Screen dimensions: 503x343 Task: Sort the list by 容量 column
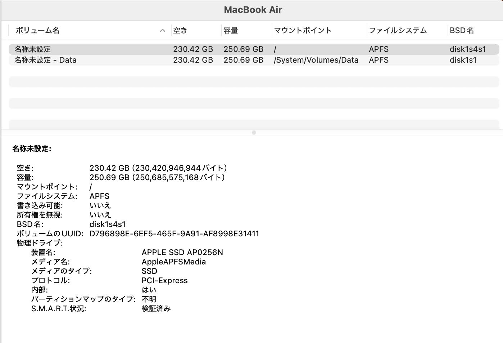231,31
